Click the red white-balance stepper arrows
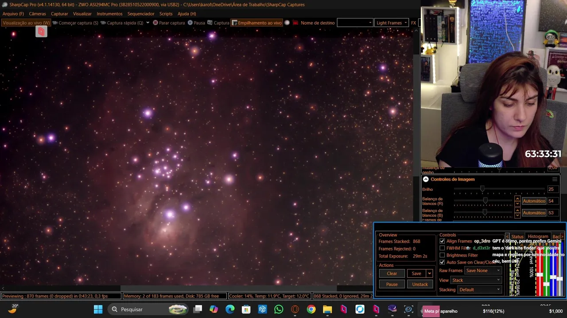567x318 pixels. tap(517, 201)
